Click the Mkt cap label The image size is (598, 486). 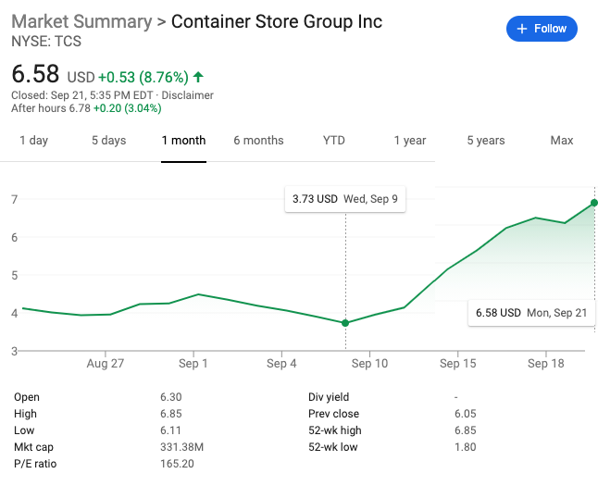[x=33, y=447]
